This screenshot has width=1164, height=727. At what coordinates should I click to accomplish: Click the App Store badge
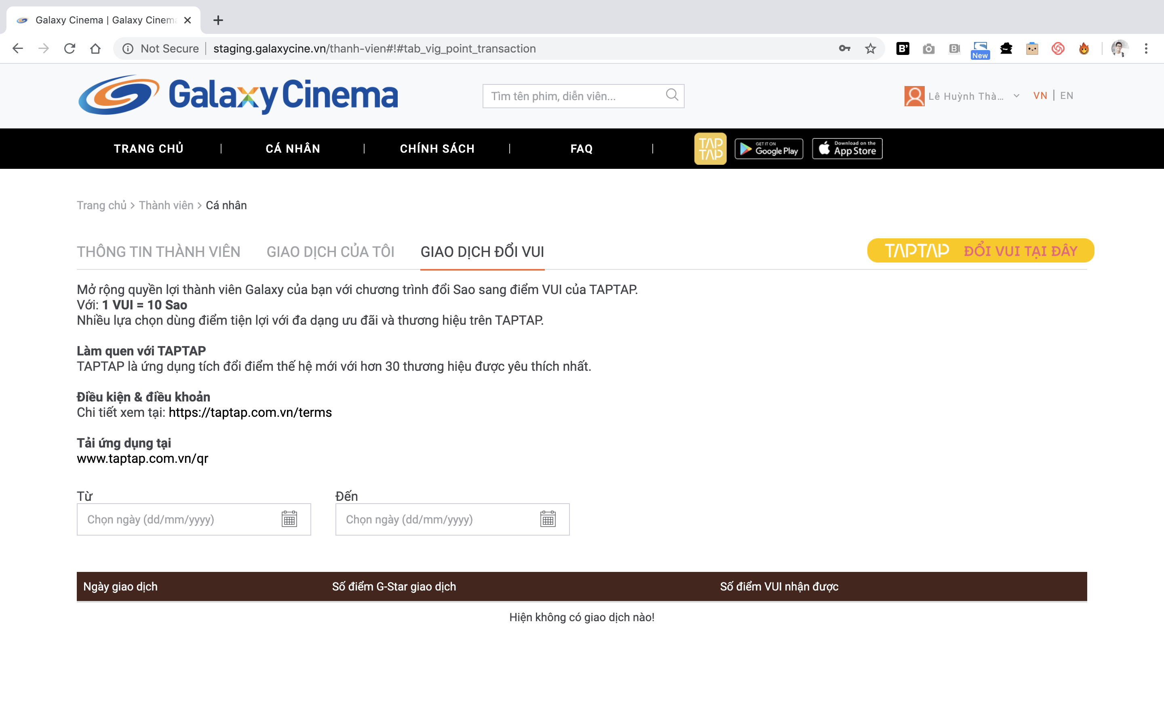pos(847,149)
